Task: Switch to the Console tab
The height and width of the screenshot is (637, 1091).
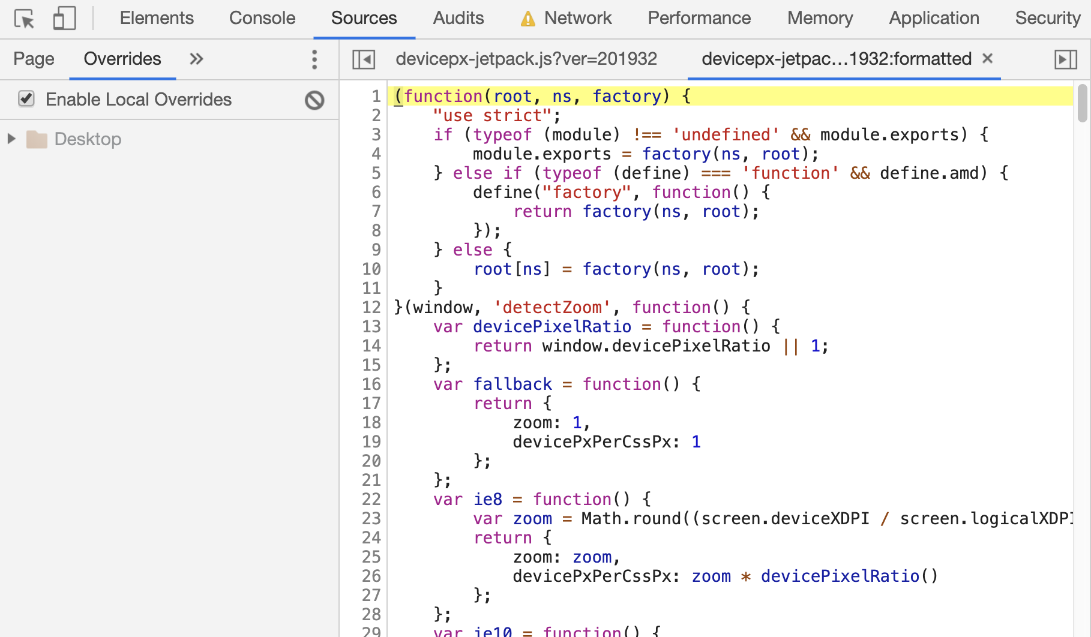Action: [262, 18]
